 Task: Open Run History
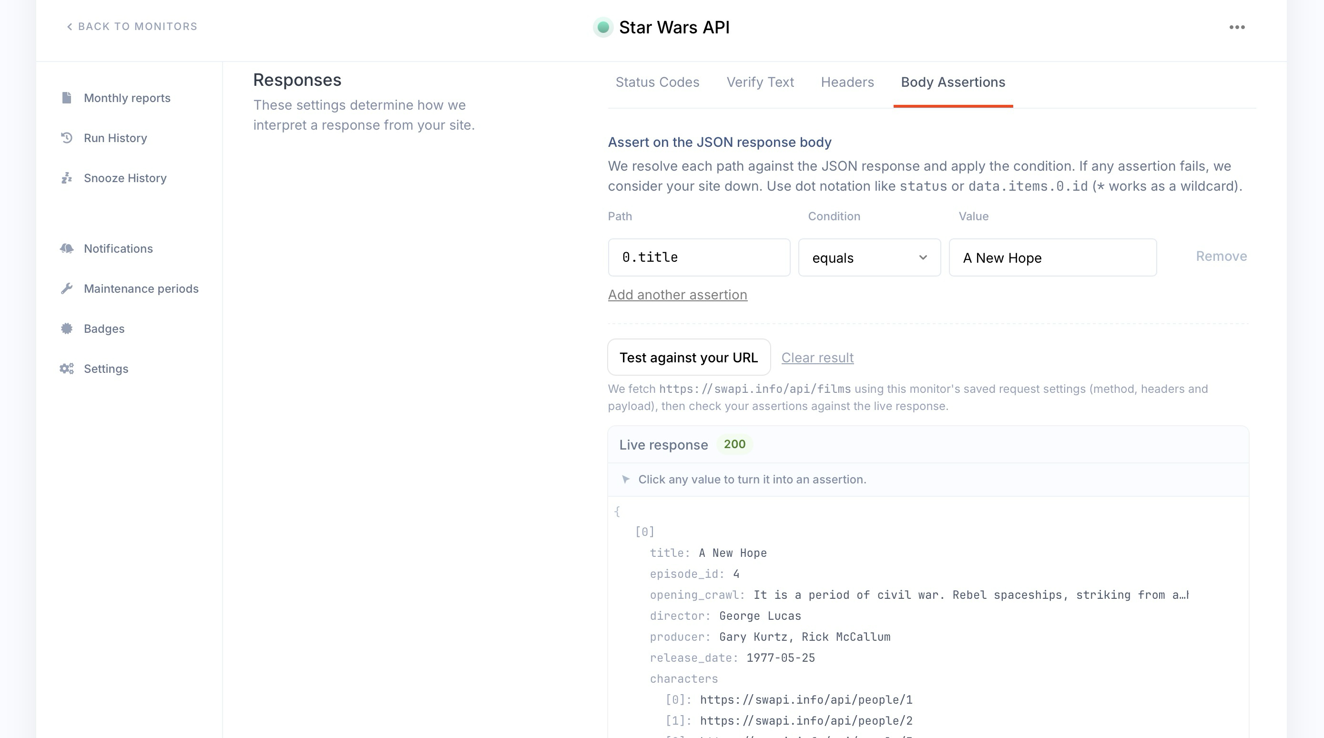point(115,138)
